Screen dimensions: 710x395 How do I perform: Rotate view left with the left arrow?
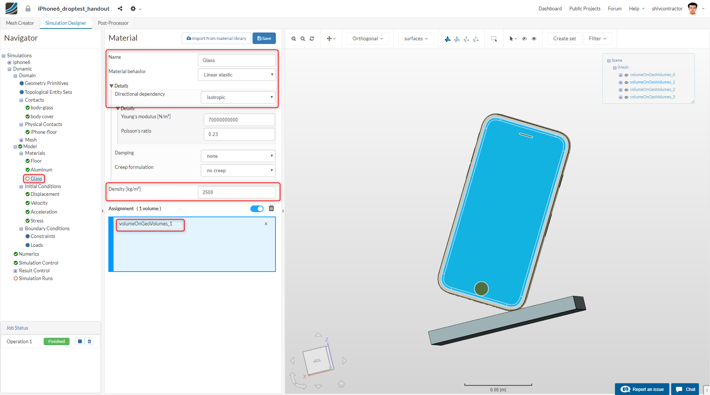pos(293,361)
